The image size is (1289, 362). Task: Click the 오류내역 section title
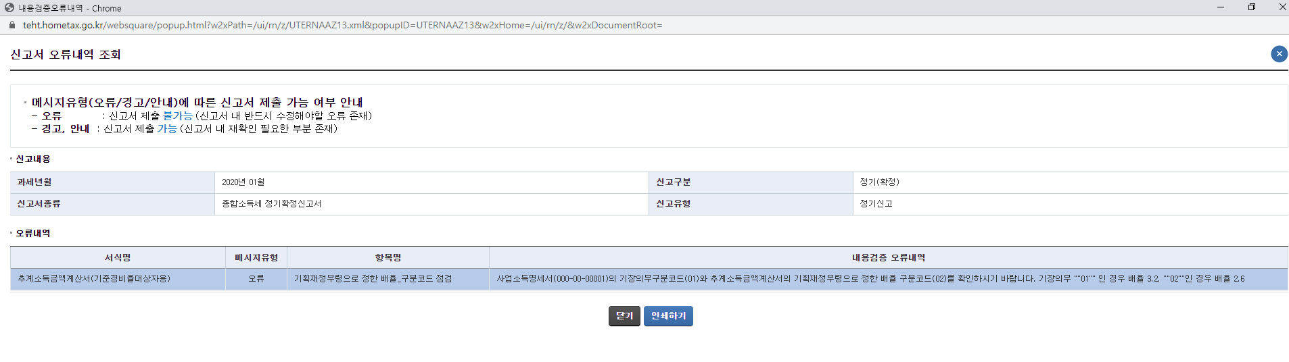[x=33, y=234]
